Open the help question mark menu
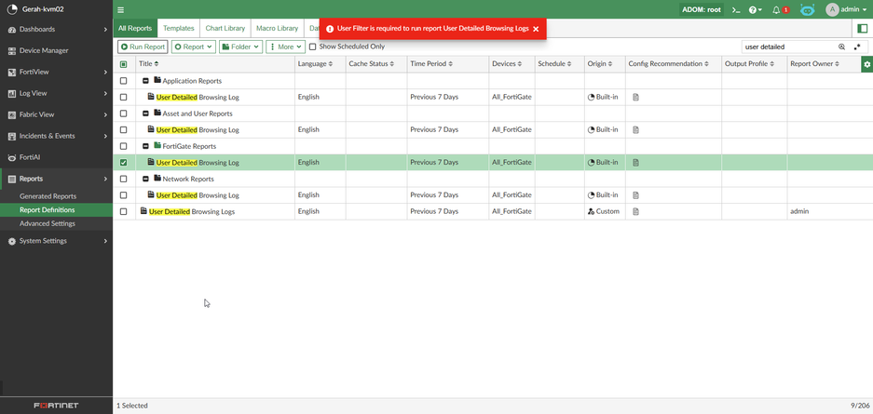Screen dimensions: 873x414 pyautogui.click(x=755, y=9)
